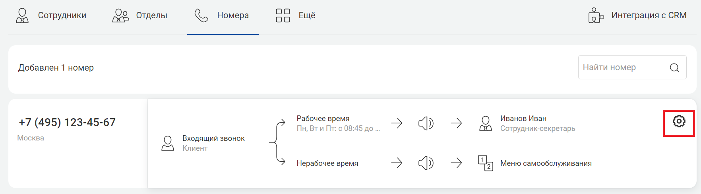Switch to the Отделы tab
Image resolution: width=701 pixels, height=194 pixels.
point(140,15)
